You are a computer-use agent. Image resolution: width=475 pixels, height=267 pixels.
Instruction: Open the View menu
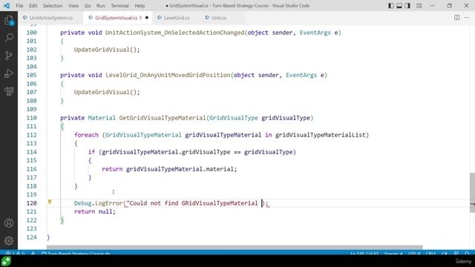click(73, 5)
